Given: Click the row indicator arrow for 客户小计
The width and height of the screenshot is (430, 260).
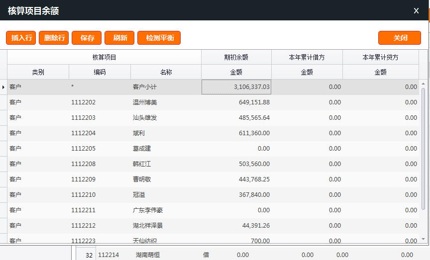Looking at the screenshot, I should (3, 87).
